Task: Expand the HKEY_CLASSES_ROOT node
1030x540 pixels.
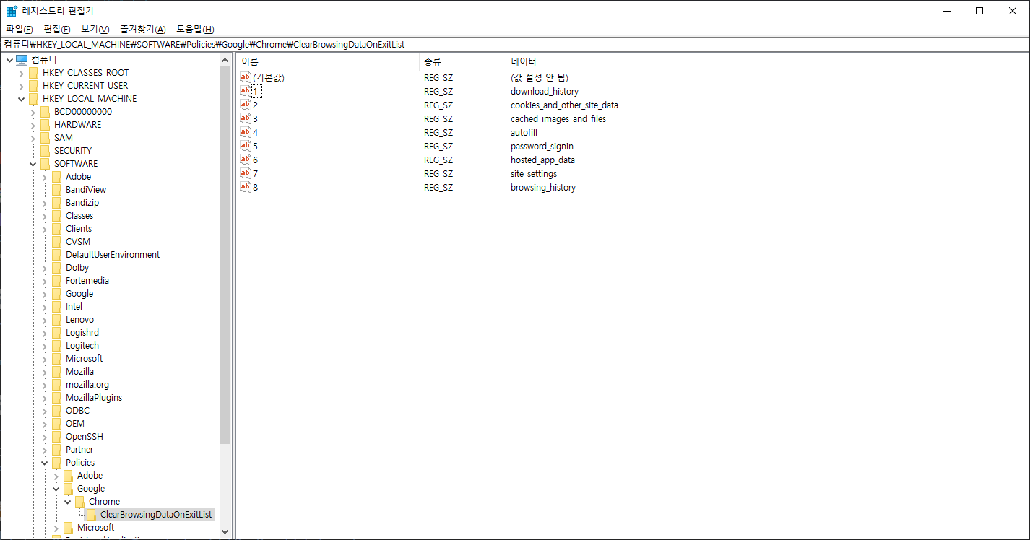Action: click(x=21, y=72)
